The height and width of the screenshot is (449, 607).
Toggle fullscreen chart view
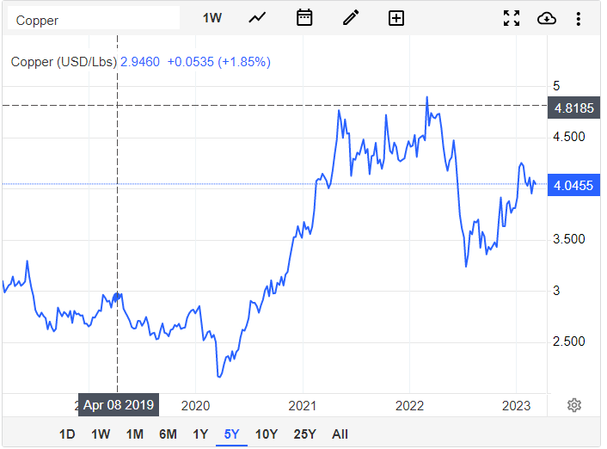[512, 18]
